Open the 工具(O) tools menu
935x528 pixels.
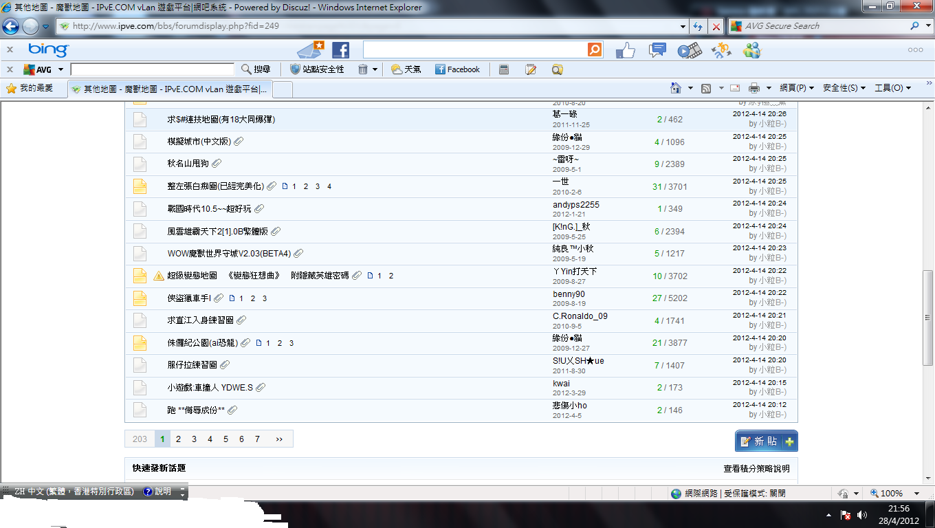click(x=892, y=88)
